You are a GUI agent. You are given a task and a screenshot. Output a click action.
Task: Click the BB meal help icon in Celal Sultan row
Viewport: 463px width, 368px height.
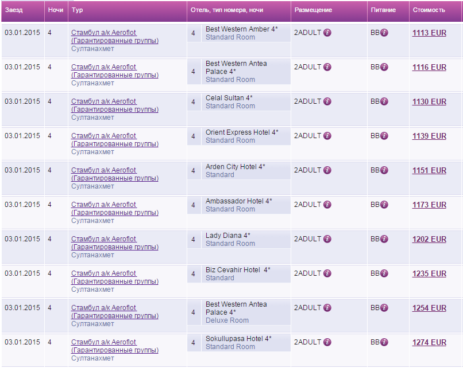tap(384, 101)
